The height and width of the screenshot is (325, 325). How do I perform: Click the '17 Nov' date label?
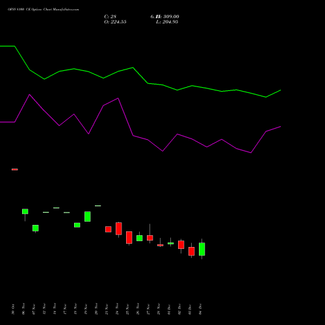coord(65,309)
